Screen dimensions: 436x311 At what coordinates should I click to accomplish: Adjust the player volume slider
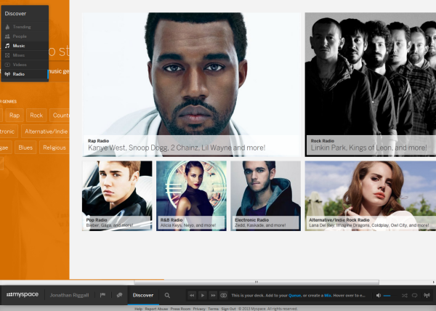click(389, 295)
